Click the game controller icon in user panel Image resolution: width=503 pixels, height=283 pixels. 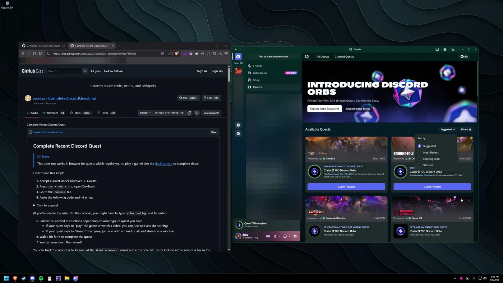268,236
